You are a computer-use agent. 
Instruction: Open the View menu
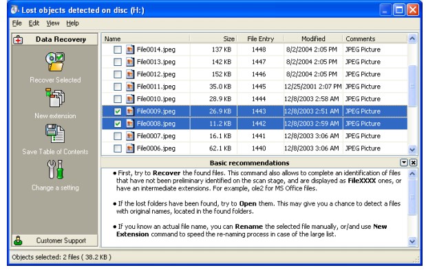click(53, 23)
